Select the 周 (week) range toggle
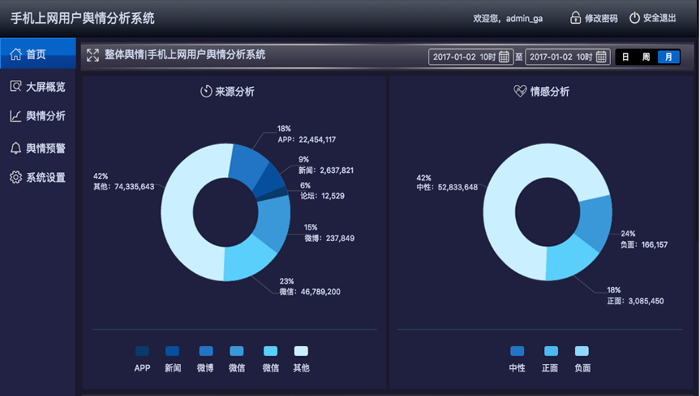 tap(647, 57)
